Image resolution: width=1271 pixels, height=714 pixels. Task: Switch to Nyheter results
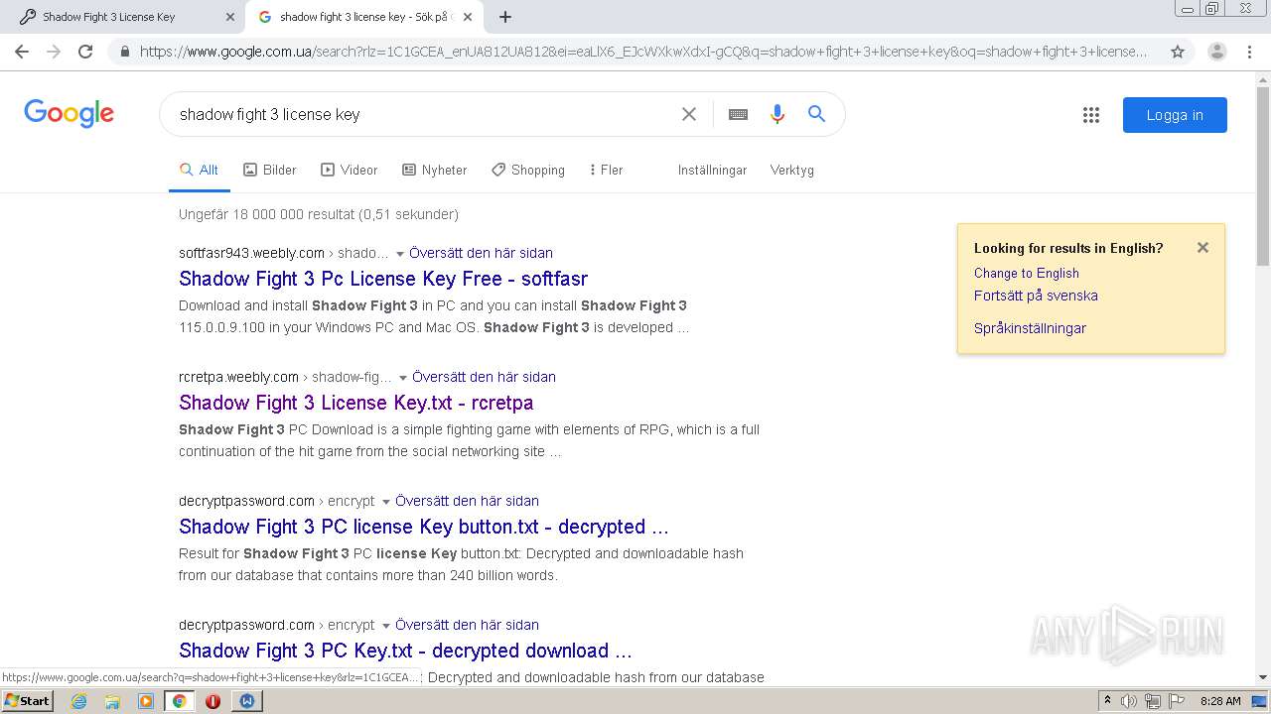point(434,170)
